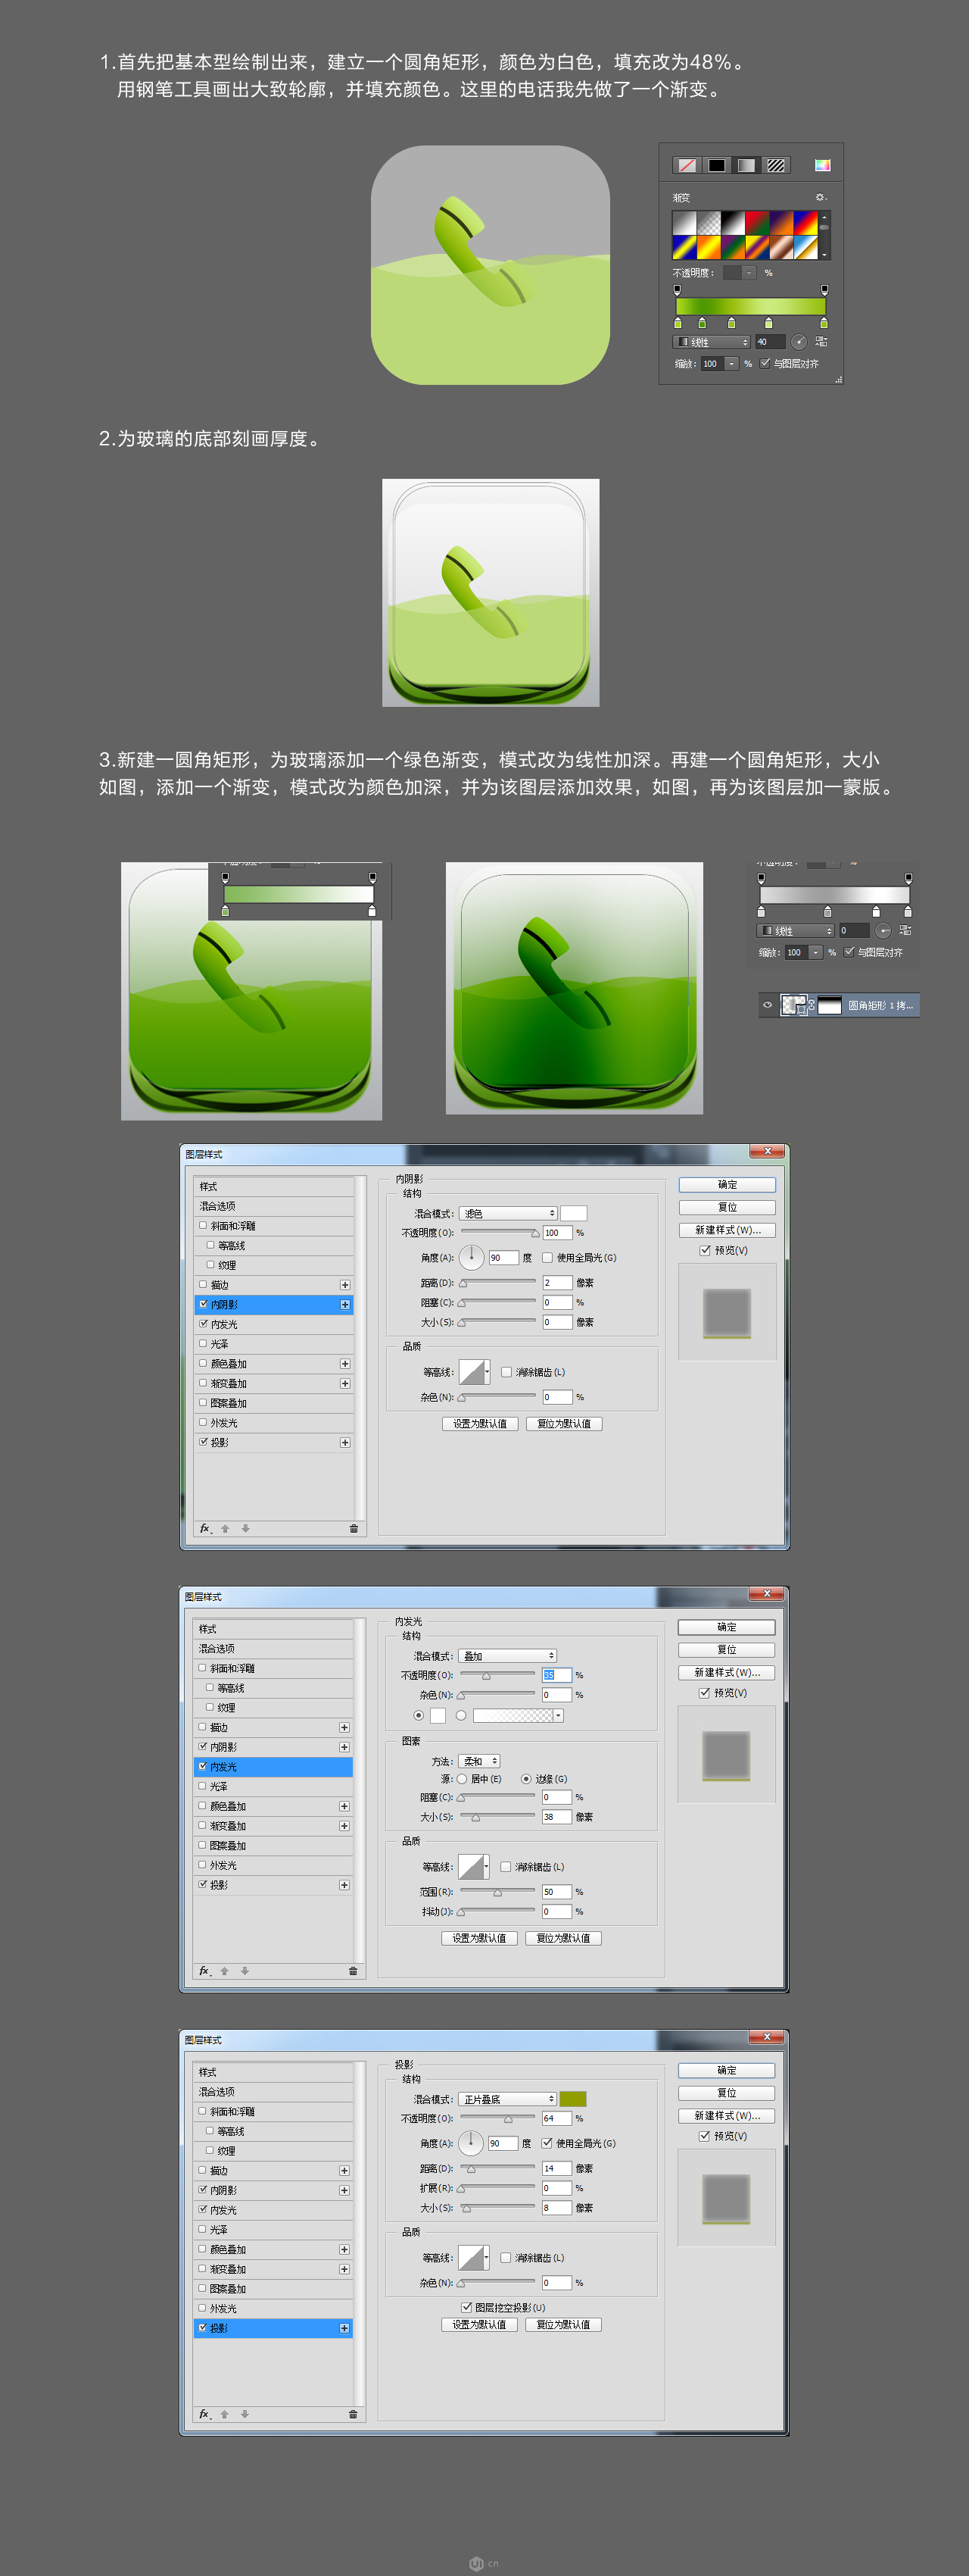969x2576 pixels.
Task: Select 混合选项 in the 投影 dialog's style list
Action: (x=217, y=2092)
